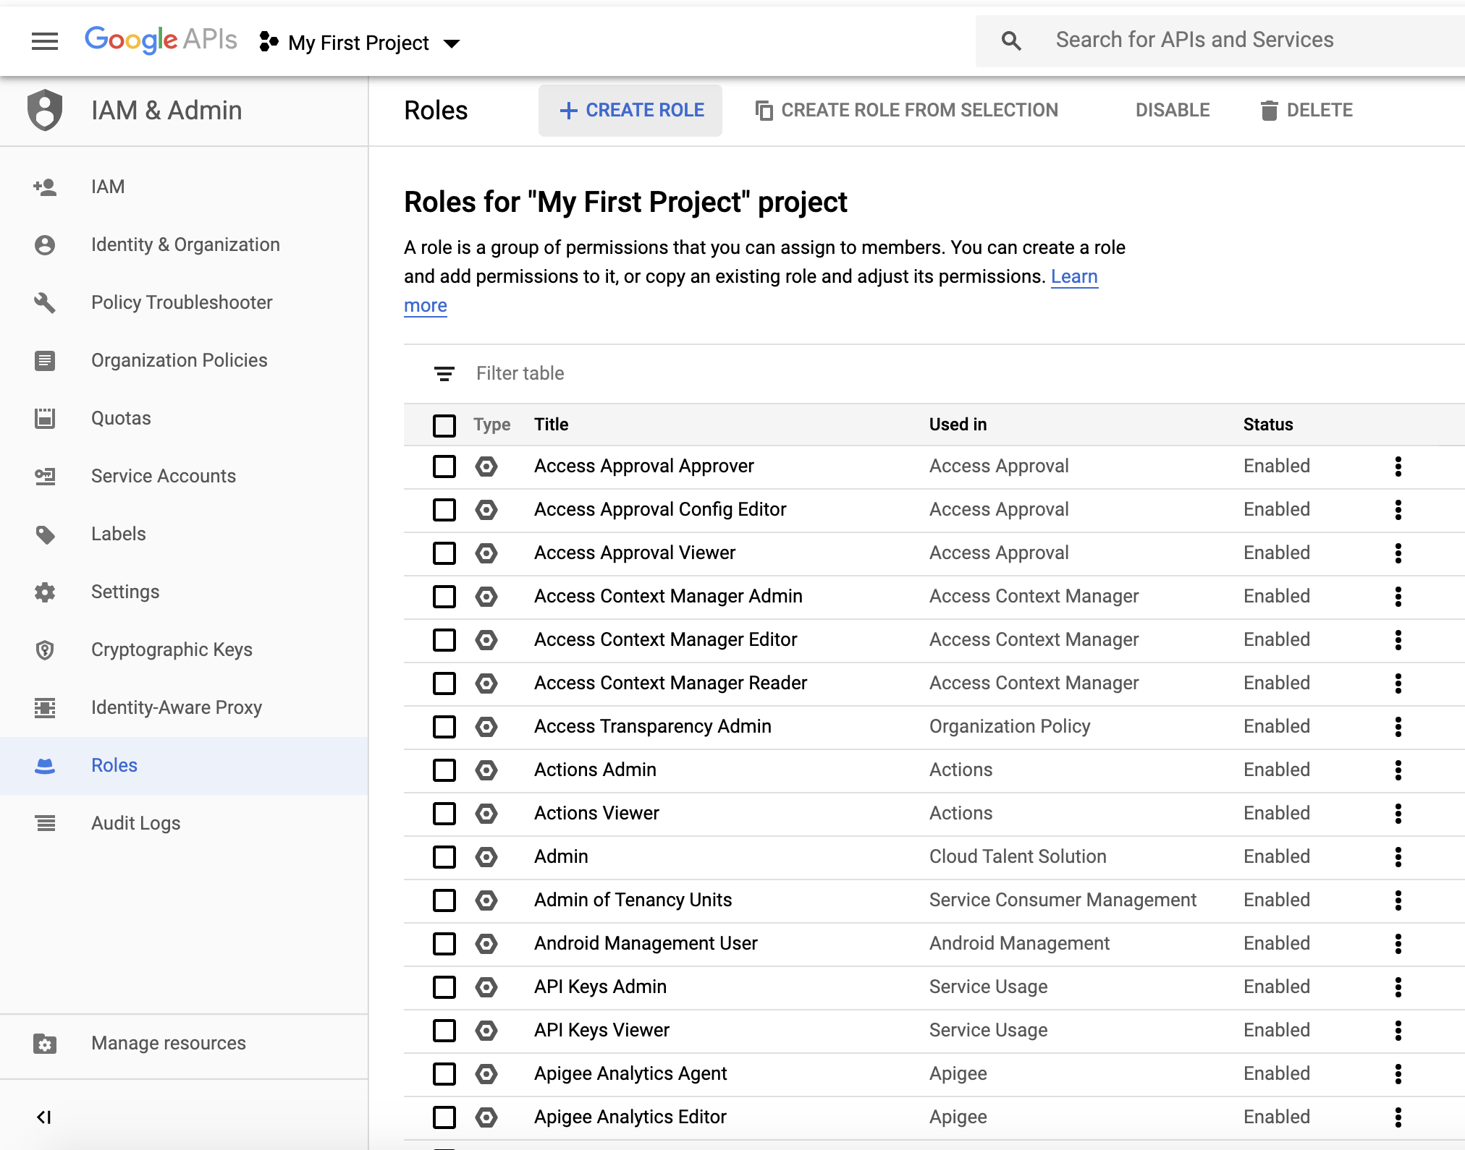The image size is (1465, 1150).
Task: Open the My First Project dropdown arrow
Action: (x=452, y=44)
